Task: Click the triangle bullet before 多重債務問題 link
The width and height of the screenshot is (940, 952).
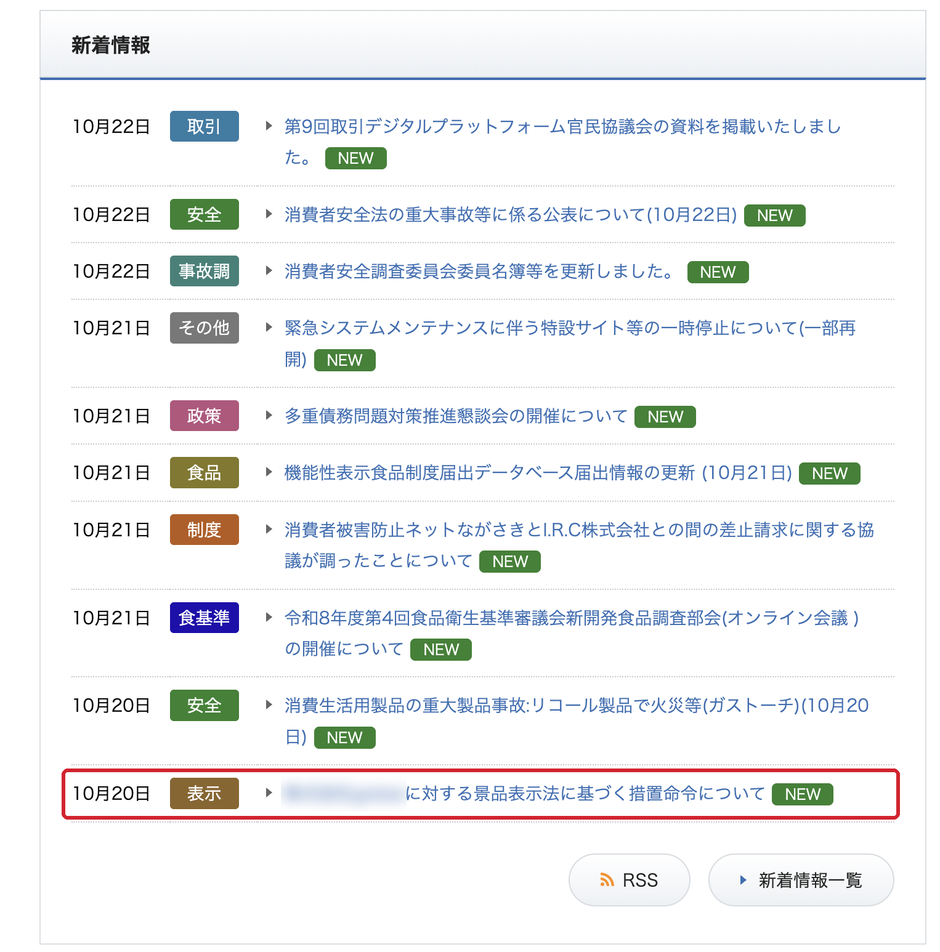Action: click(269, 416)
